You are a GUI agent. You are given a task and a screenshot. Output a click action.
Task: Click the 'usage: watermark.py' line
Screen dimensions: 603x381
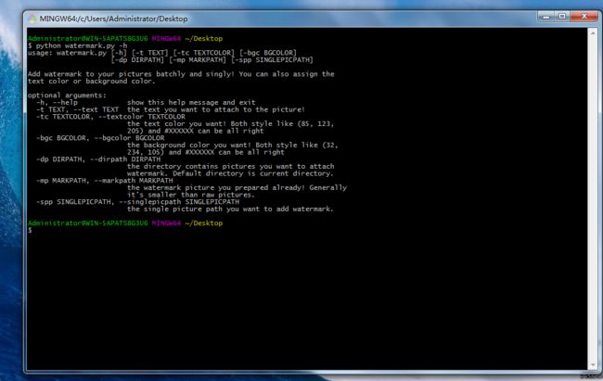pos(162,53)
